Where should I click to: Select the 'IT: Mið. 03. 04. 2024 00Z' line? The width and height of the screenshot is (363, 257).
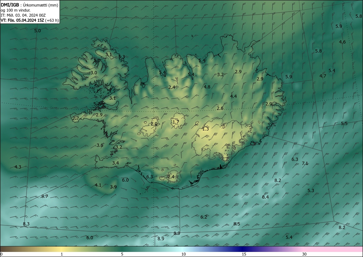(x=23, y=15)
